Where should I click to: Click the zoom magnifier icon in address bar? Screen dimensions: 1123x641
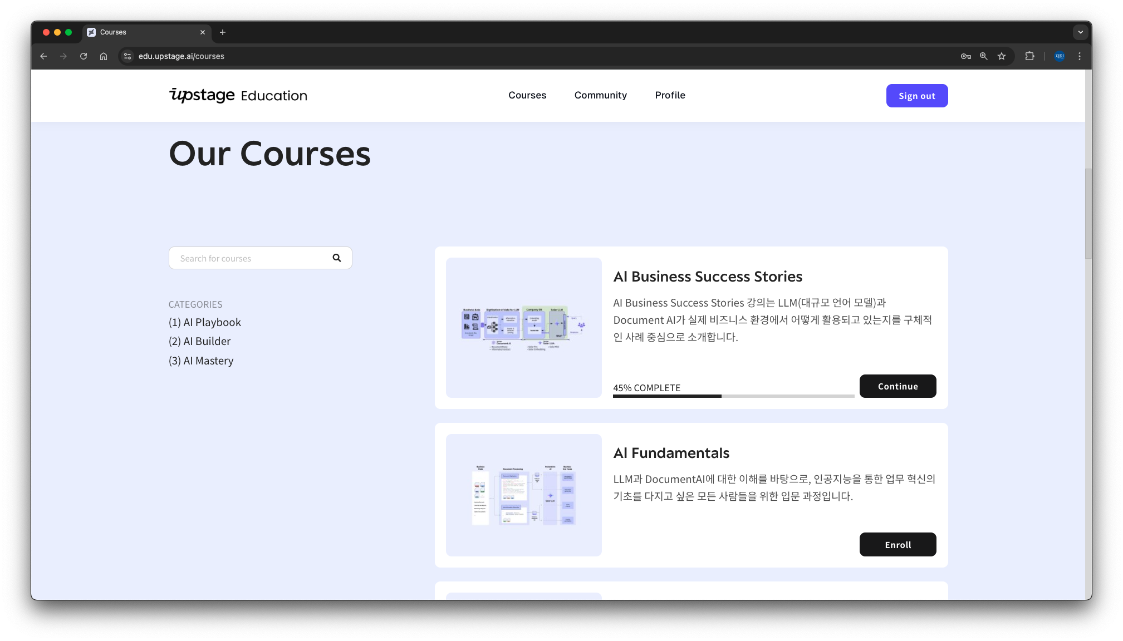[984, 56]
